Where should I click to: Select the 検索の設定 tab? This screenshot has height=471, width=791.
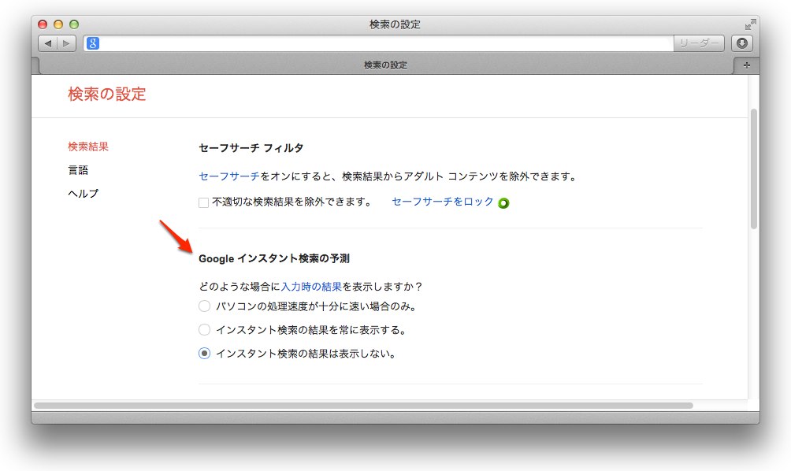click(x=385, y=65)
